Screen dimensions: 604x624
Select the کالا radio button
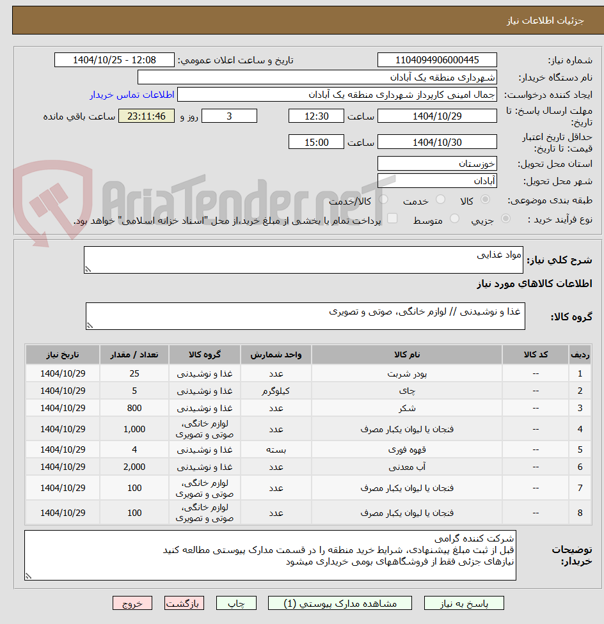(485, 199)
